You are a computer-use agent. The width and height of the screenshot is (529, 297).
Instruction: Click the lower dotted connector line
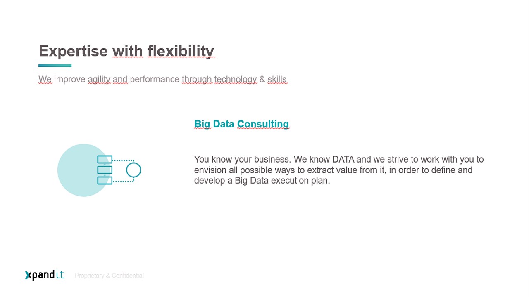tap(123, 181)
